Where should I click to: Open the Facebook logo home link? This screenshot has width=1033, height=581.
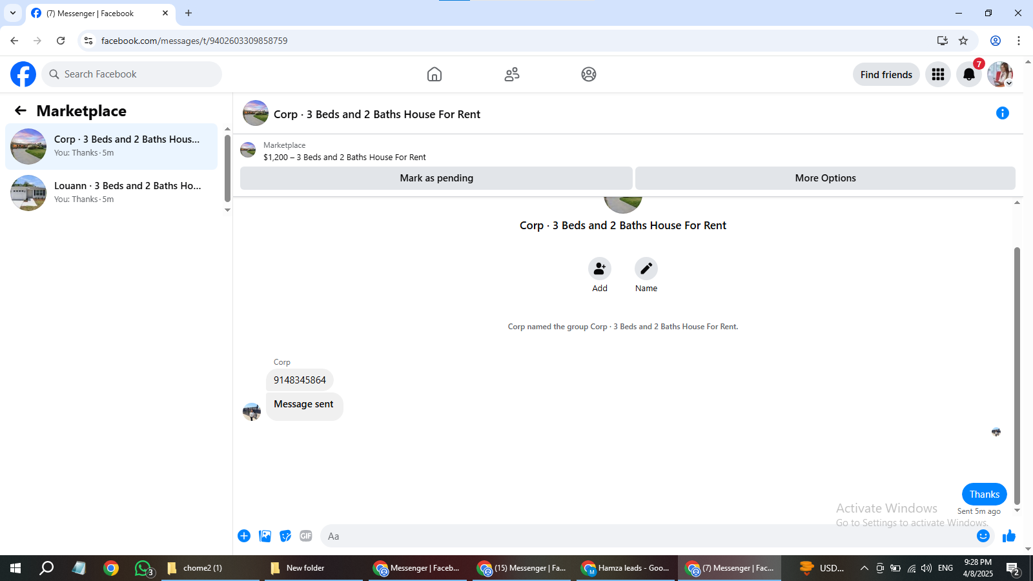(23, 74)
